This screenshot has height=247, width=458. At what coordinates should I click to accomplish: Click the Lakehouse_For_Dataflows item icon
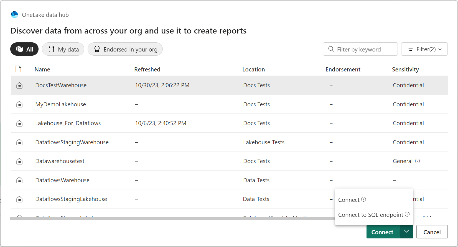pyautogui.click(x=19, y=124)
